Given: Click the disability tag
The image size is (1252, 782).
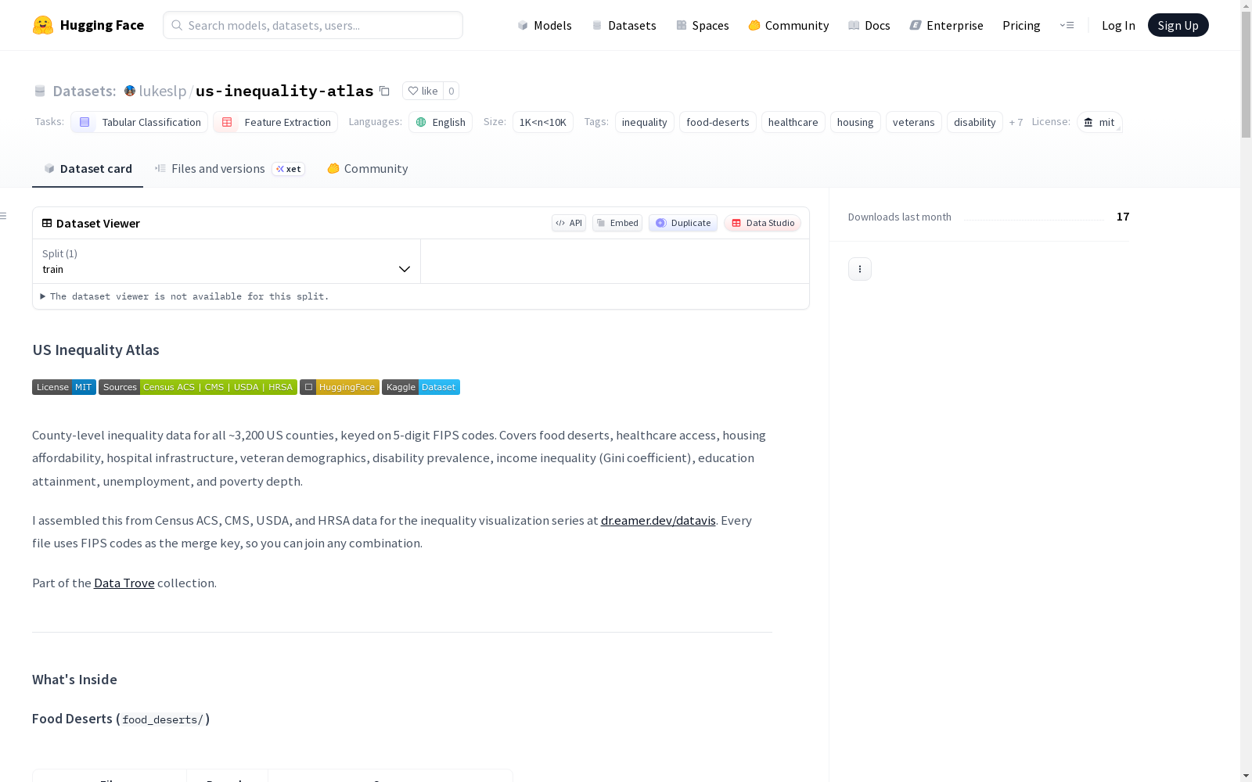Looking at the screenshot, I should pyautogui.click(x=975, y=122).
